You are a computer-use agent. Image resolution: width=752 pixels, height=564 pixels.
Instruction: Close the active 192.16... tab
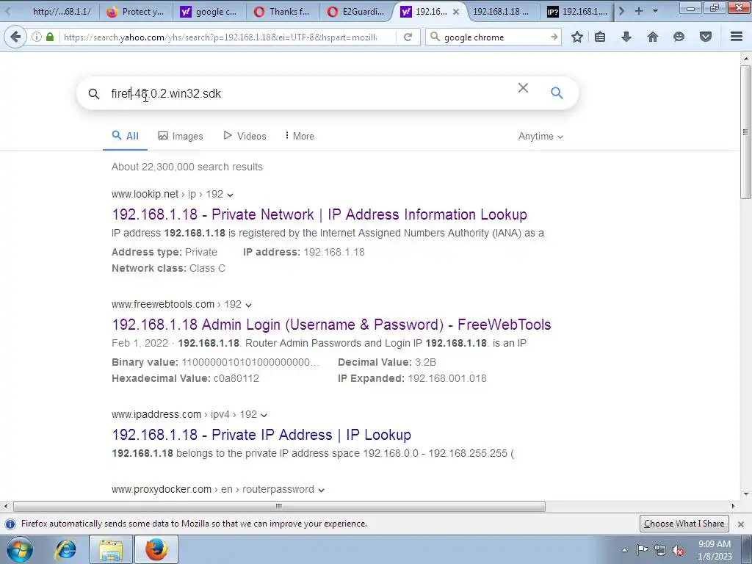456,12
